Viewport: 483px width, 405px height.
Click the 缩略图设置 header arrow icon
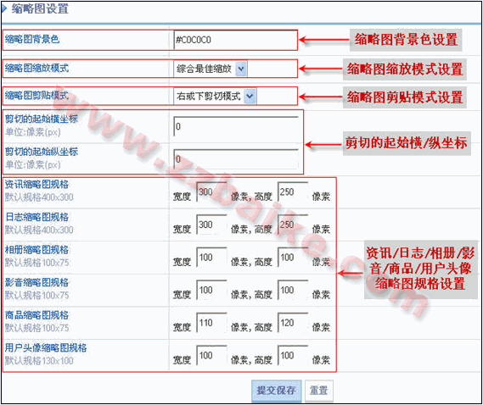click(3, 8)
